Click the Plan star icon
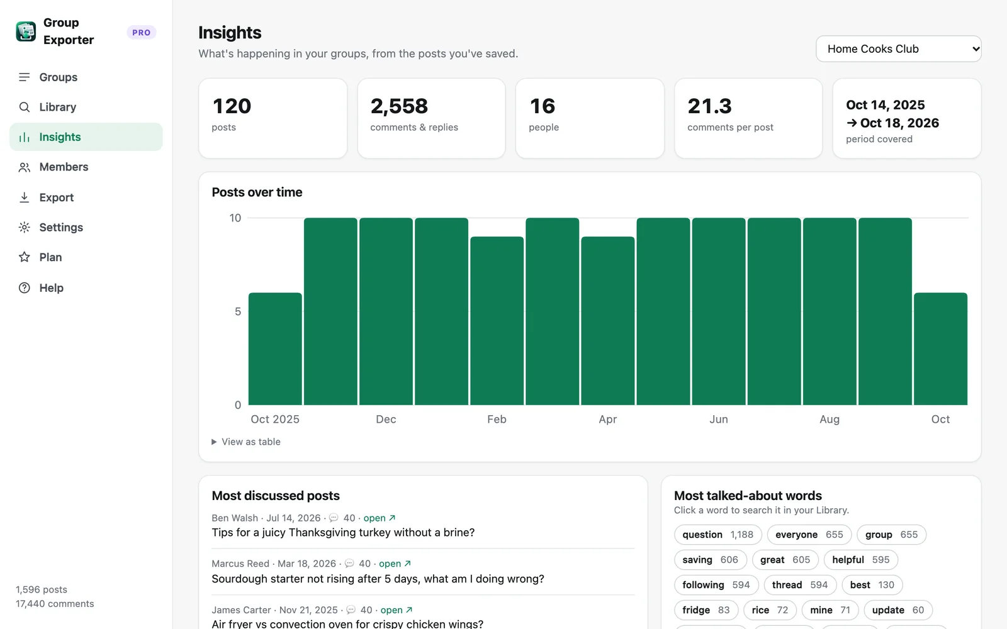1007x629 pixels. (x=25, y=257)
